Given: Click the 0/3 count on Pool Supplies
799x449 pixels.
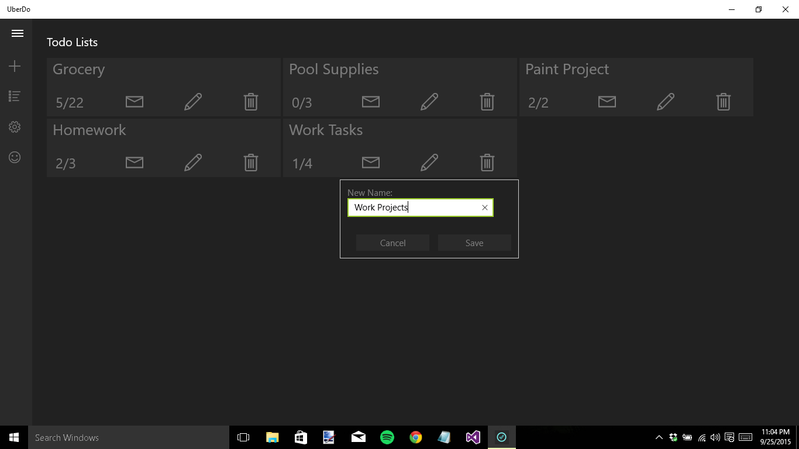Looking at the screenshot, I should (302, 103).
